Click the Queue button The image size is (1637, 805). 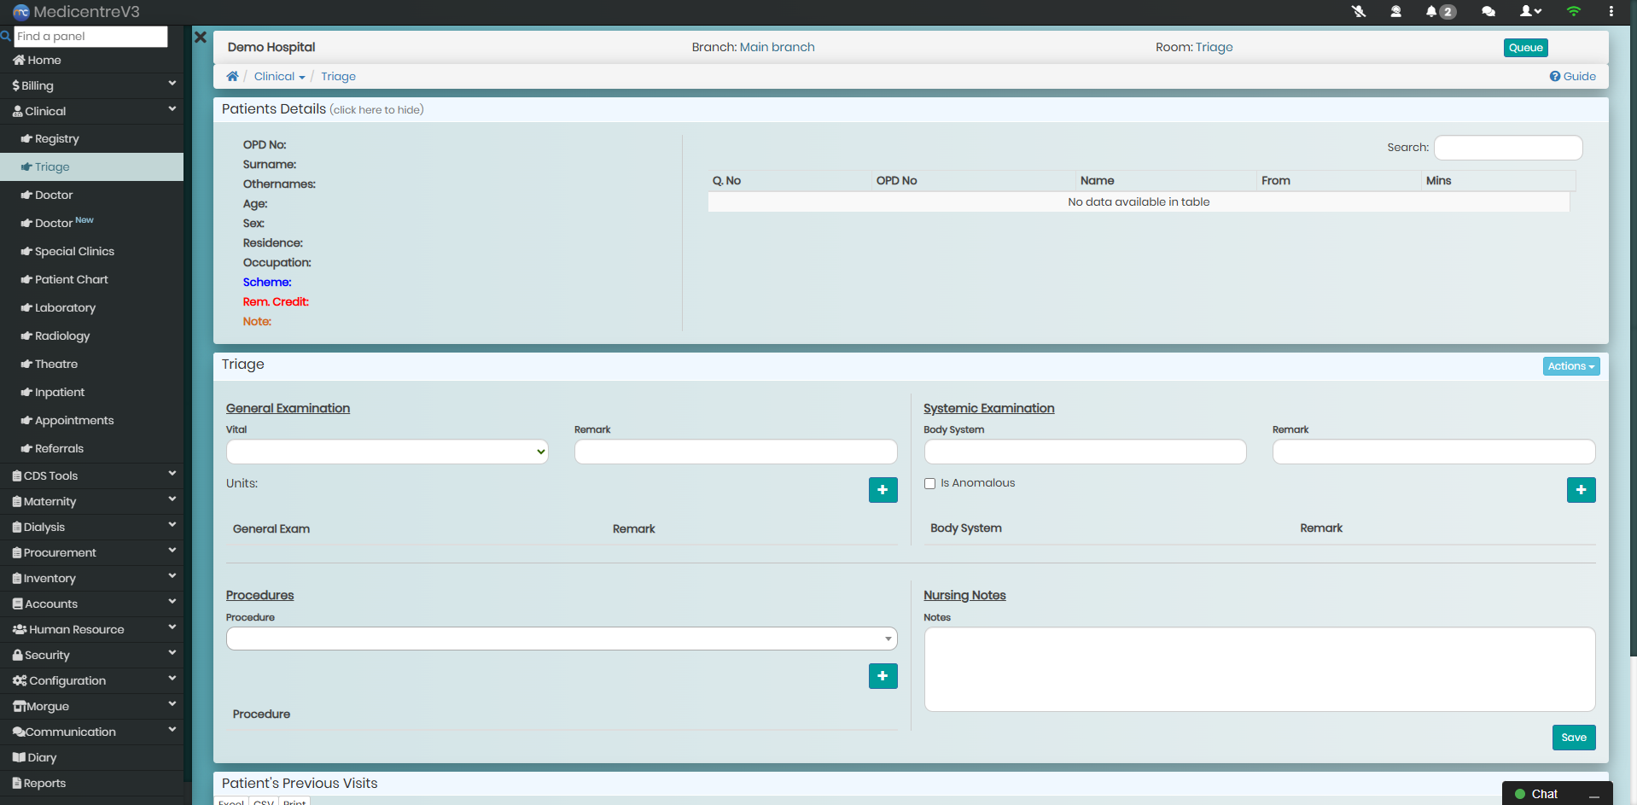pyautogui.click(x=1525, y=48)
